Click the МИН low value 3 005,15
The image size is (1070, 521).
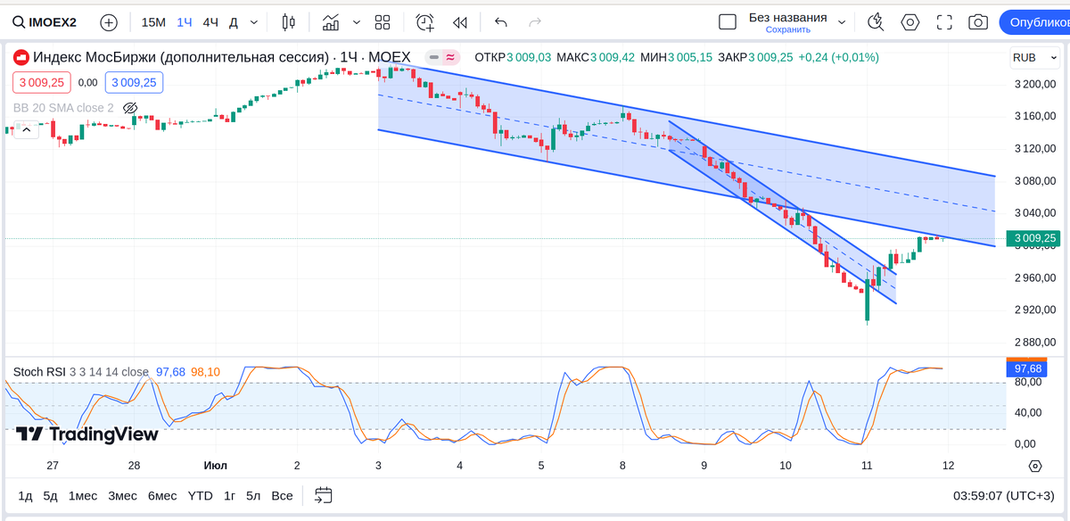(690, 57)
